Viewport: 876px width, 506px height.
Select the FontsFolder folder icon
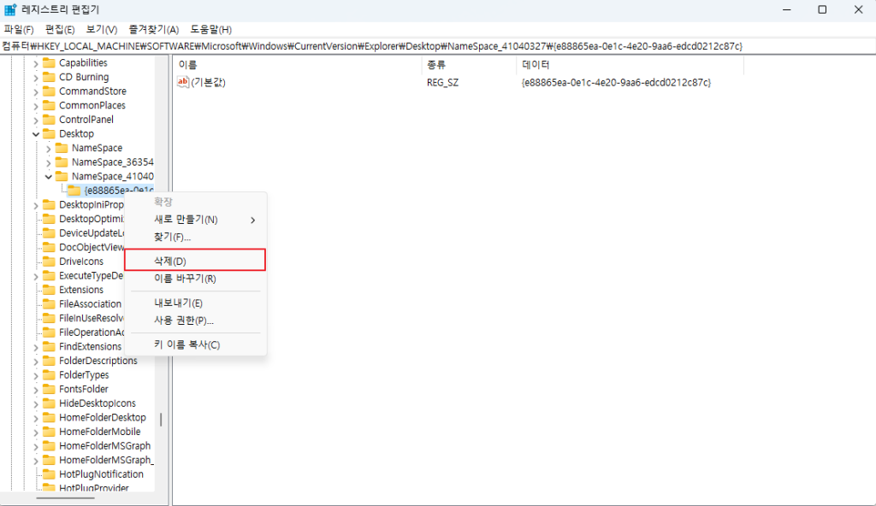point(49,389)
